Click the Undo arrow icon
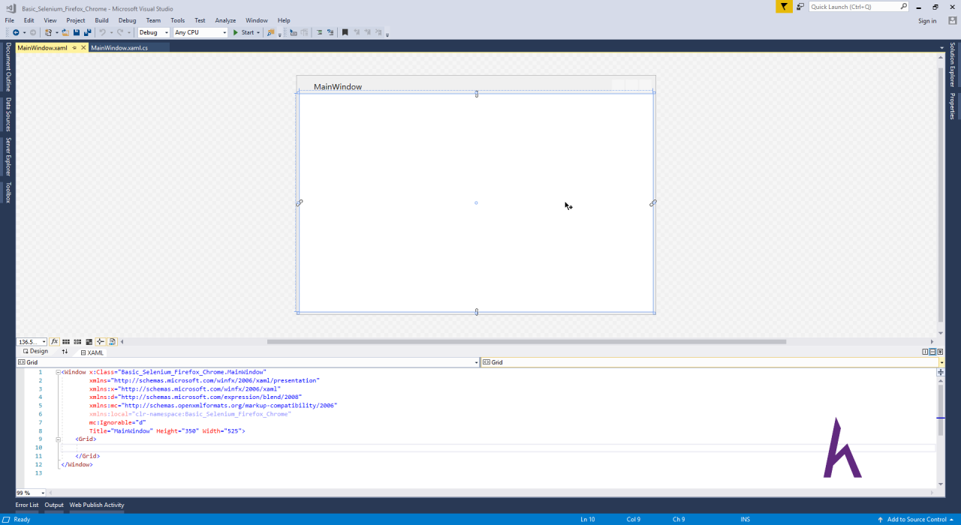961x525 pixels. (x=103, y=32)
